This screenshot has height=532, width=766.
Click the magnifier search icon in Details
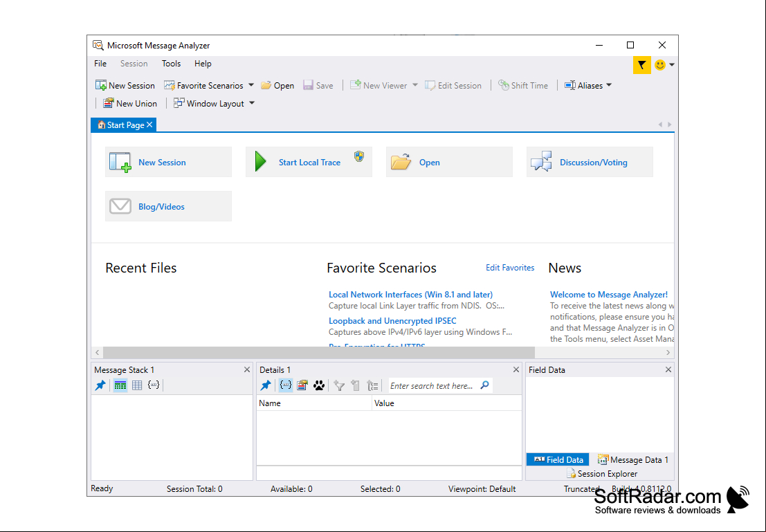tap(484, 385)
